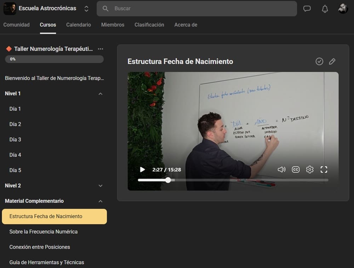Viewport: 354px width, 268px height.
Task: Open the Acerca de tab
Action: (x=186, y=25)
